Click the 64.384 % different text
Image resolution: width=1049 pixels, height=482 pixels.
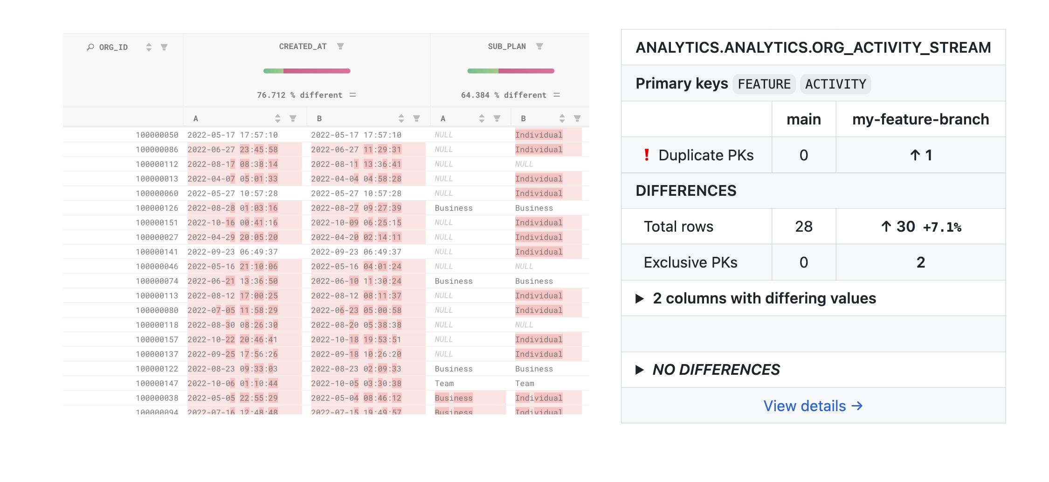tap(504, 95)
